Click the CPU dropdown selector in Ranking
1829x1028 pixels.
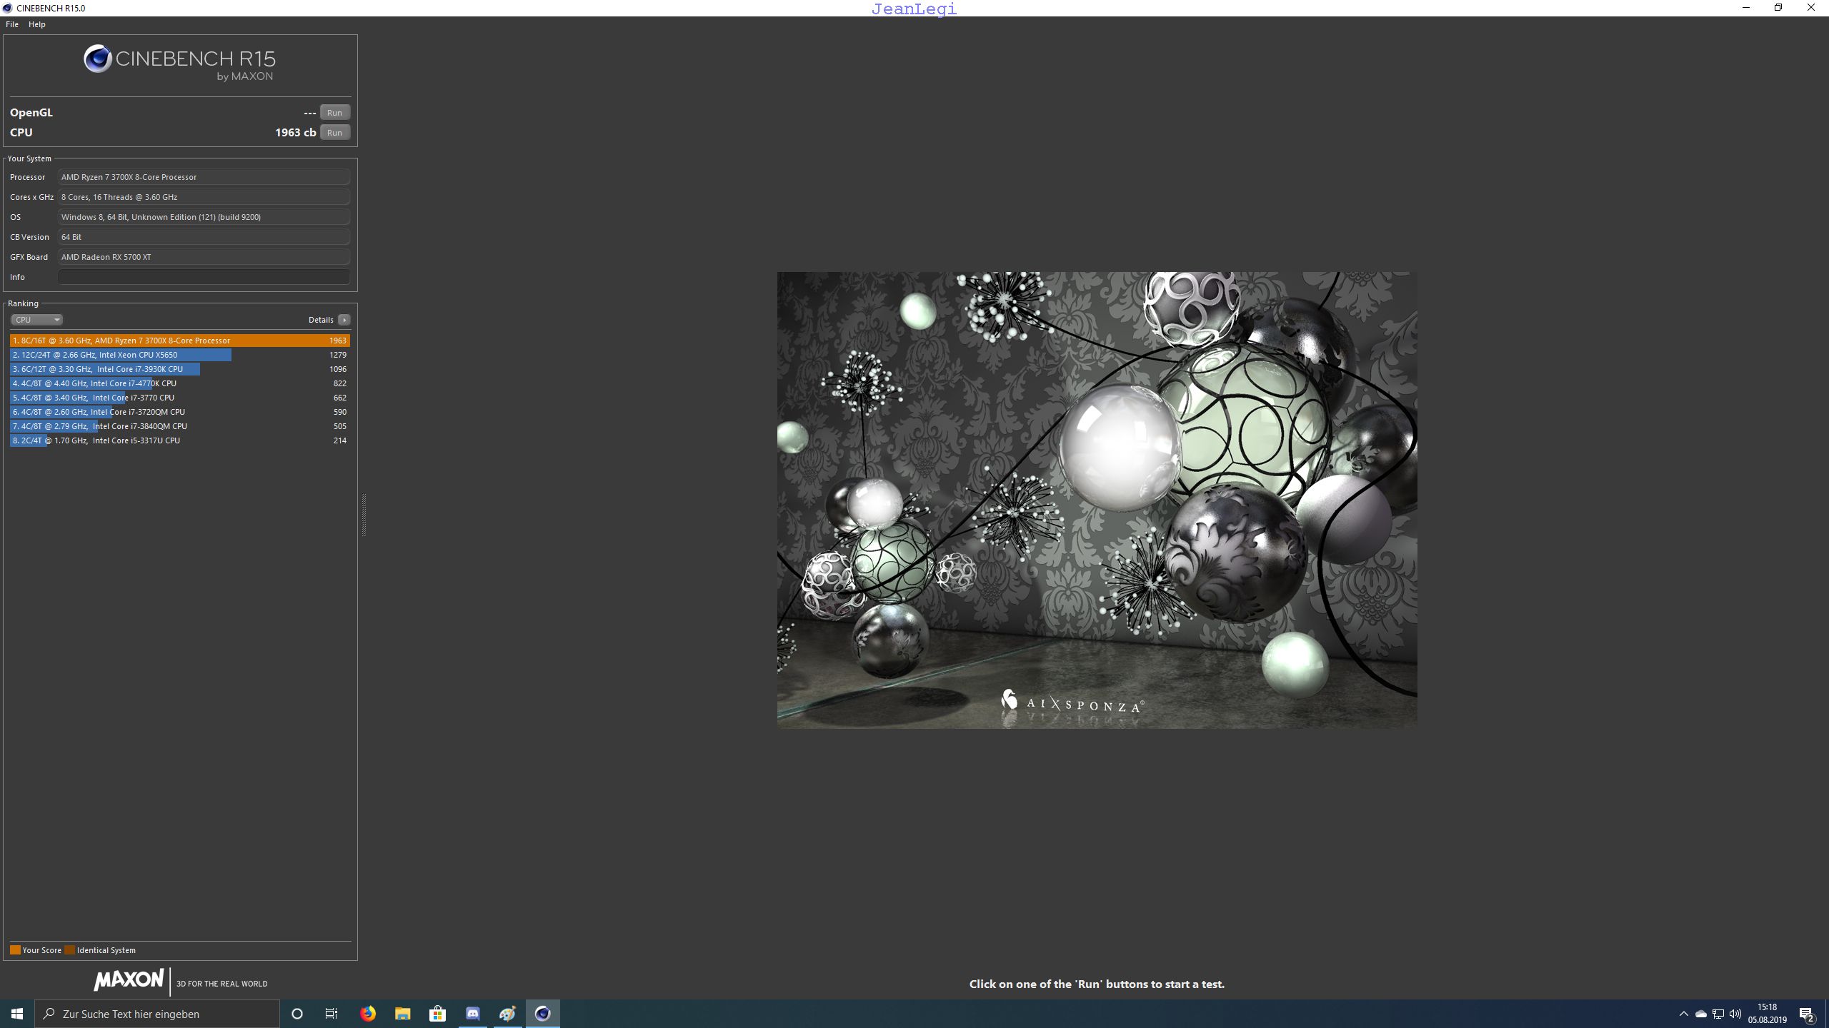(x=36, y=319)
